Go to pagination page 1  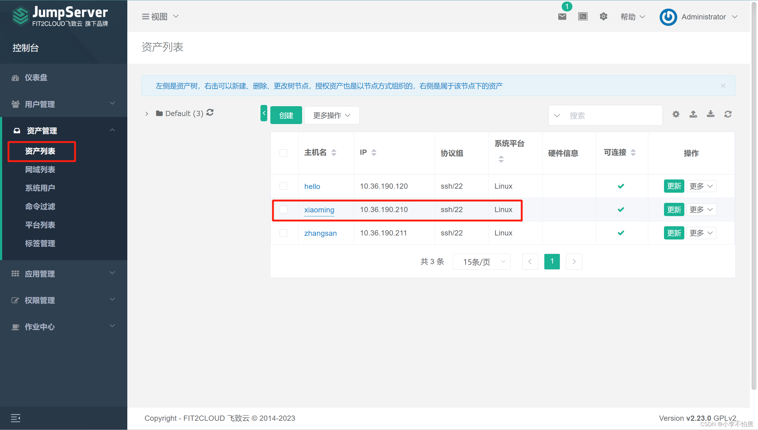point(552,262)
